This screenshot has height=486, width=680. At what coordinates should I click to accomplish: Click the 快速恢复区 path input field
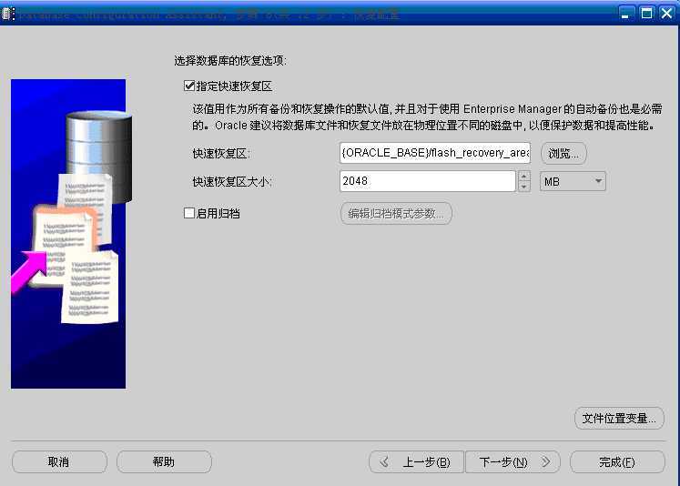coord(435,153)
